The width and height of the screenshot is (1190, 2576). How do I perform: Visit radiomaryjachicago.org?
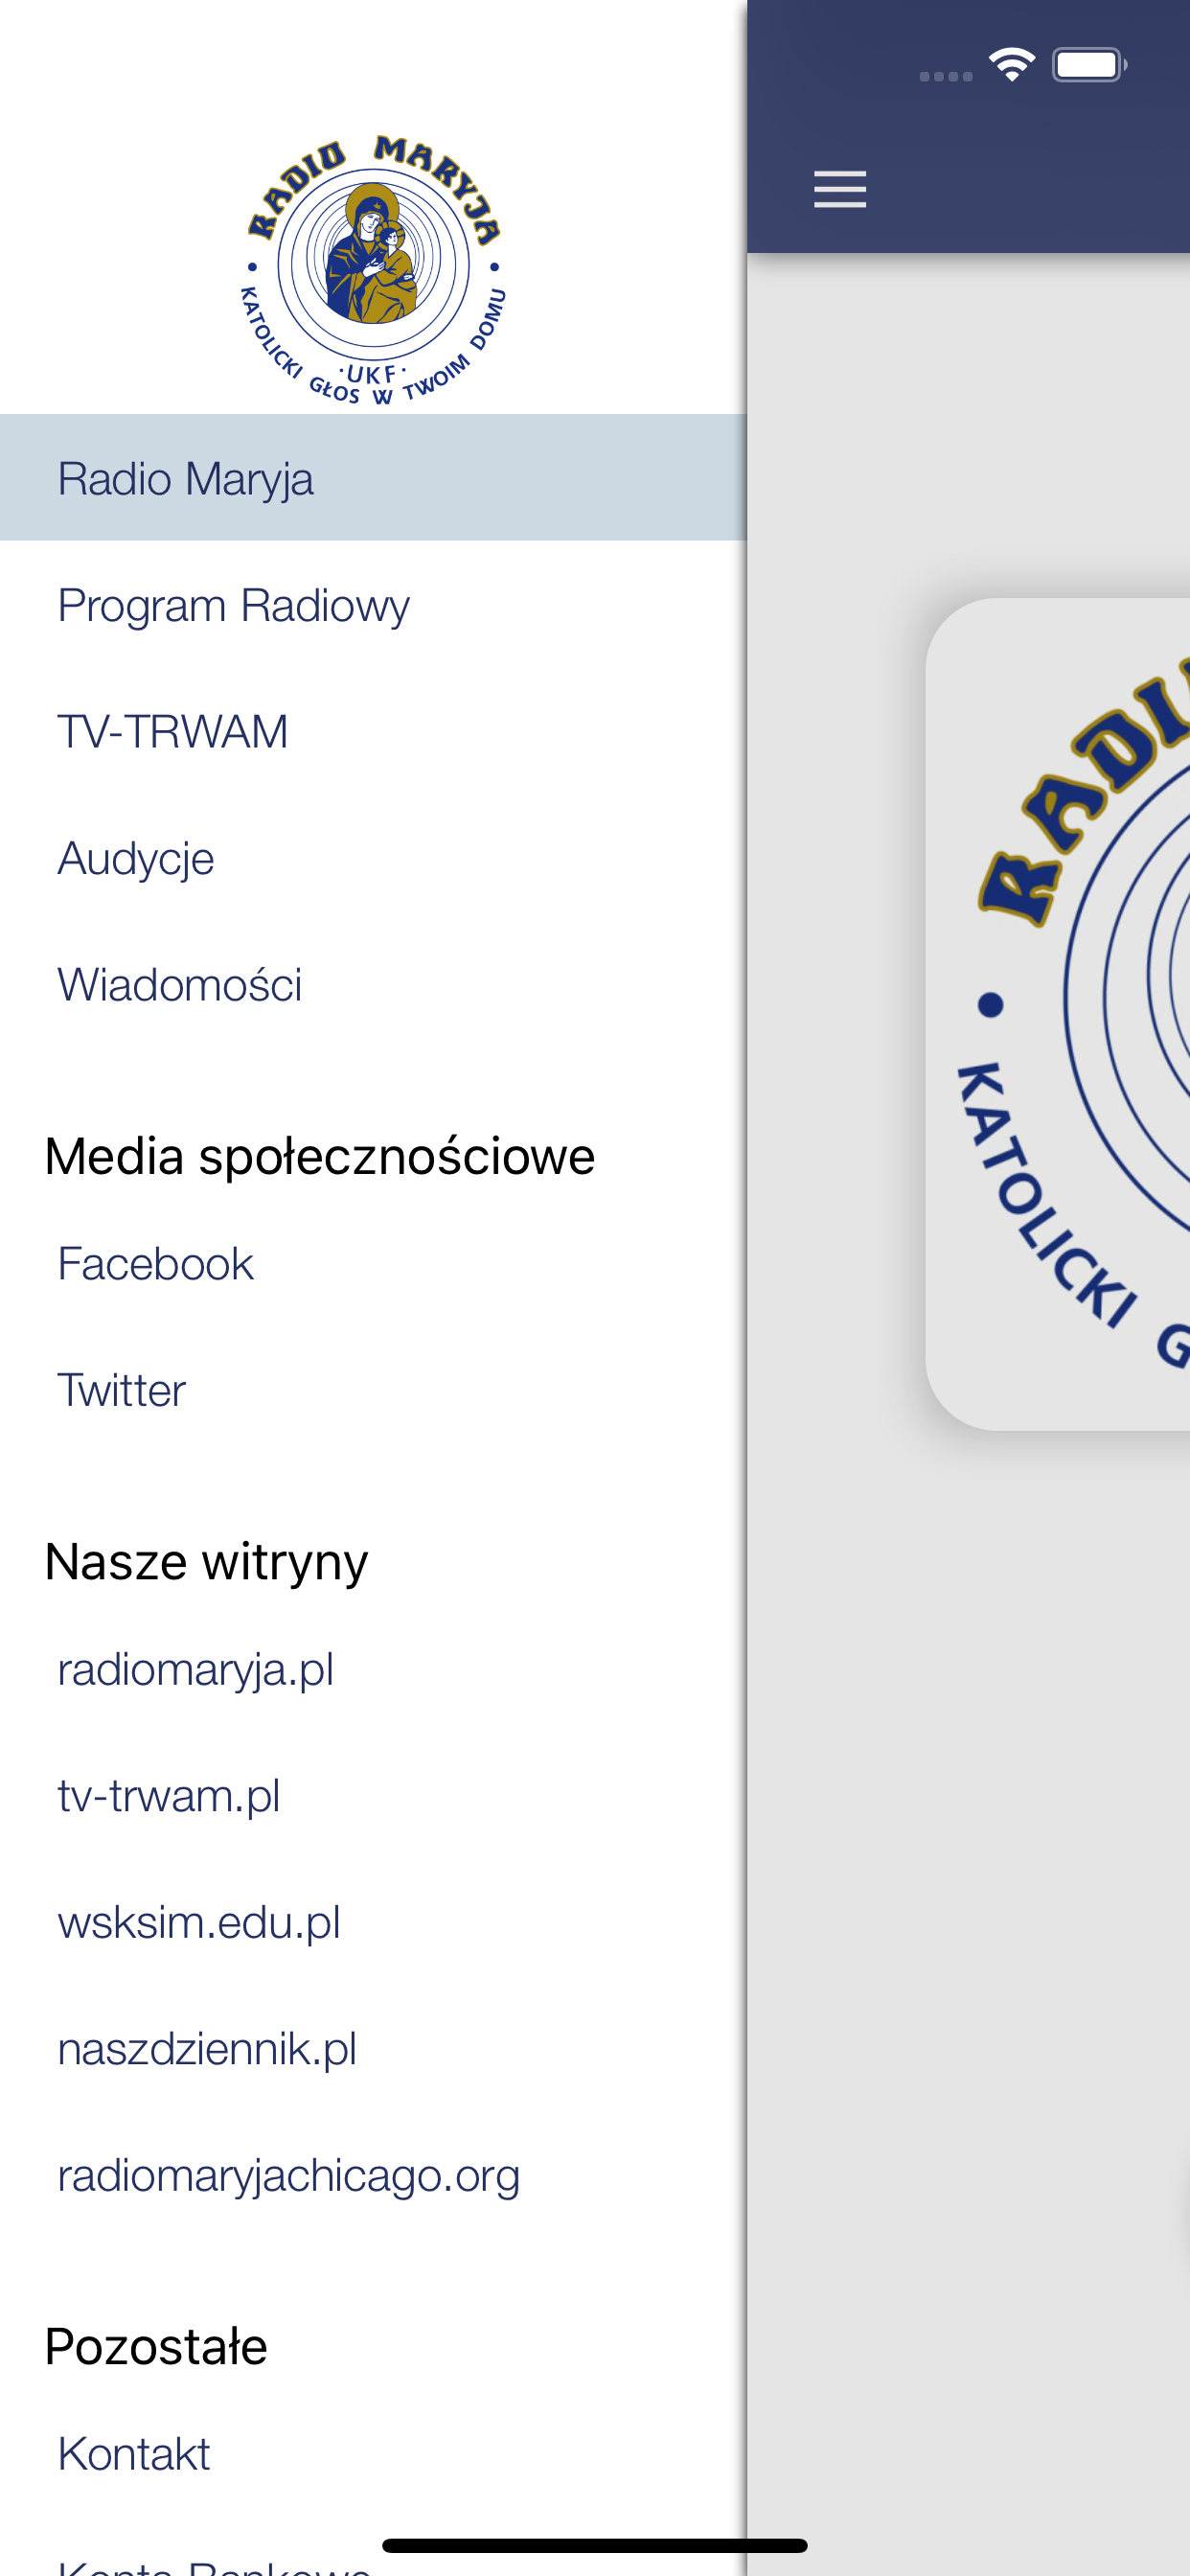(x=373, y=2175)
